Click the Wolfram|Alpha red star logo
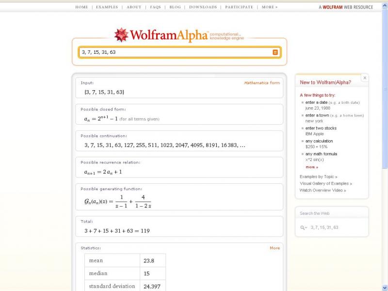The width and height of the screenshot is (388, 291). coord(121,35)
